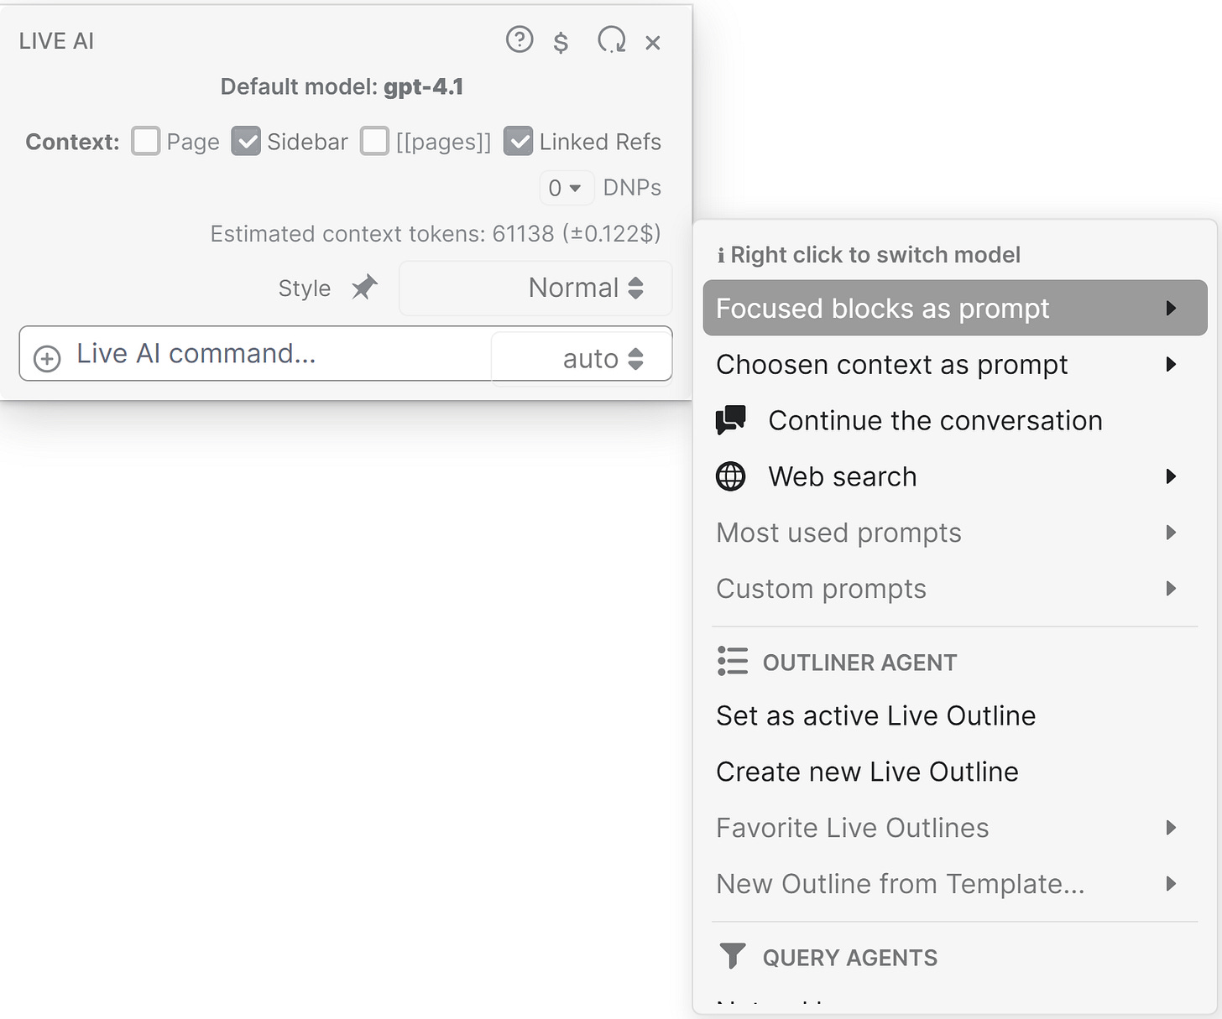Image resolution: width=1222 pixels, height=1019 pixels.
Task: Open the help question mark icon
Action: point(520,39)
